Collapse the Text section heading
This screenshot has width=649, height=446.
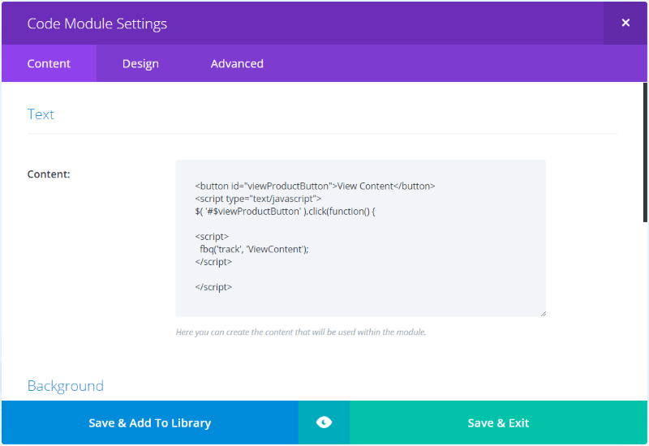41,114
